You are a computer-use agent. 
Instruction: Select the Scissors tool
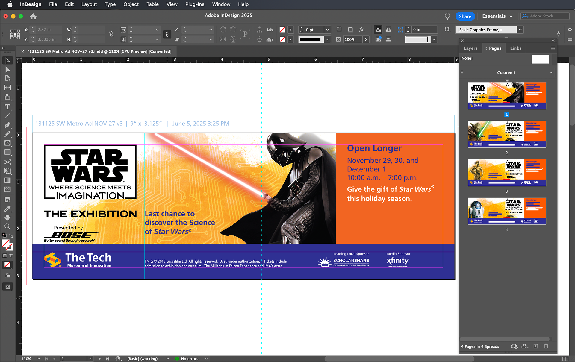(x=7, y=162)
